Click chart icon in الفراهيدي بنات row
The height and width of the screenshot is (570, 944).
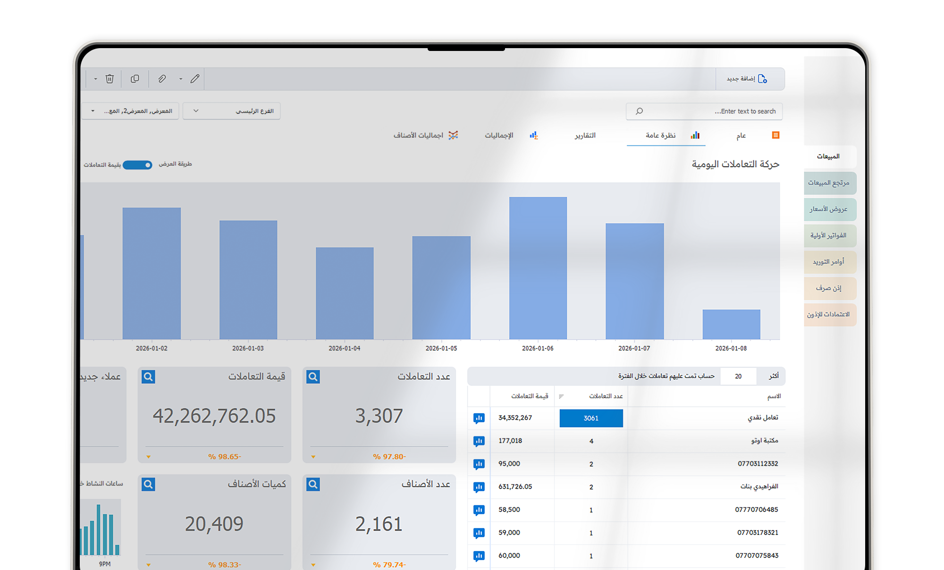[x=479, y=487]
